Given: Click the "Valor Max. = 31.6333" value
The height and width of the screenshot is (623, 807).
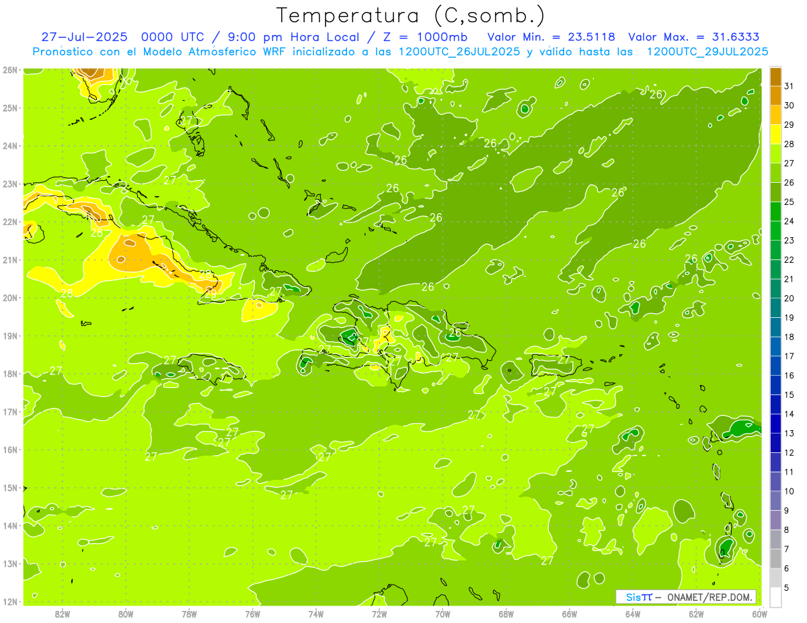Looking at the screenshot, I should coord(694,37).
